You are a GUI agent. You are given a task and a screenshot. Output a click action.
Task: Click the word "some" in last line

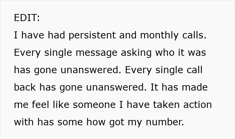click(x=69, y=122)
